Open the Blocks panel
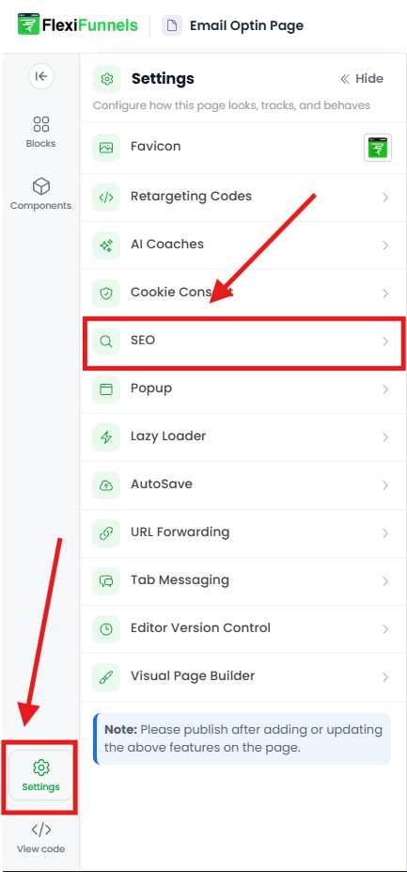407x872 pixels. point(41,132)
